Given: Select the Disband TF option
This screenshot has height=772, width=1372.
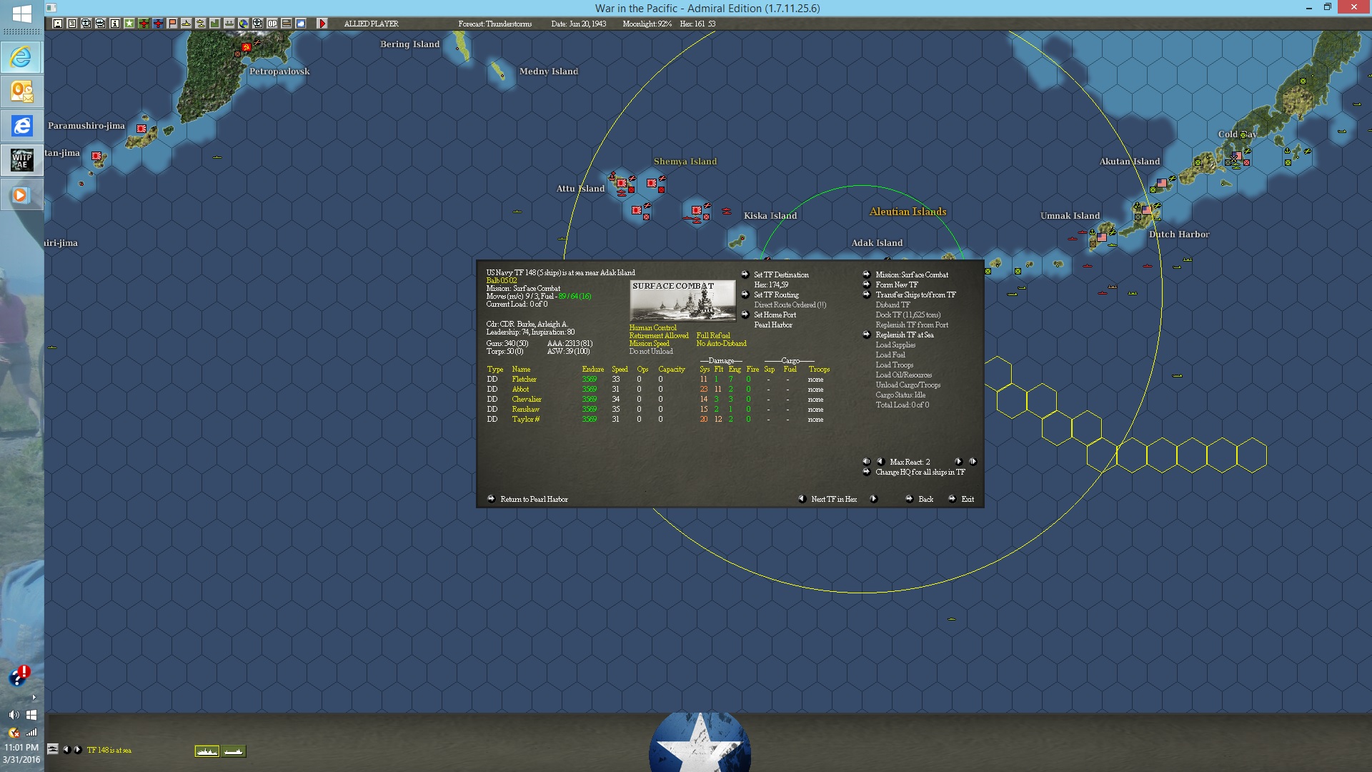Looking at the screenshot, I should coord(893,305).
